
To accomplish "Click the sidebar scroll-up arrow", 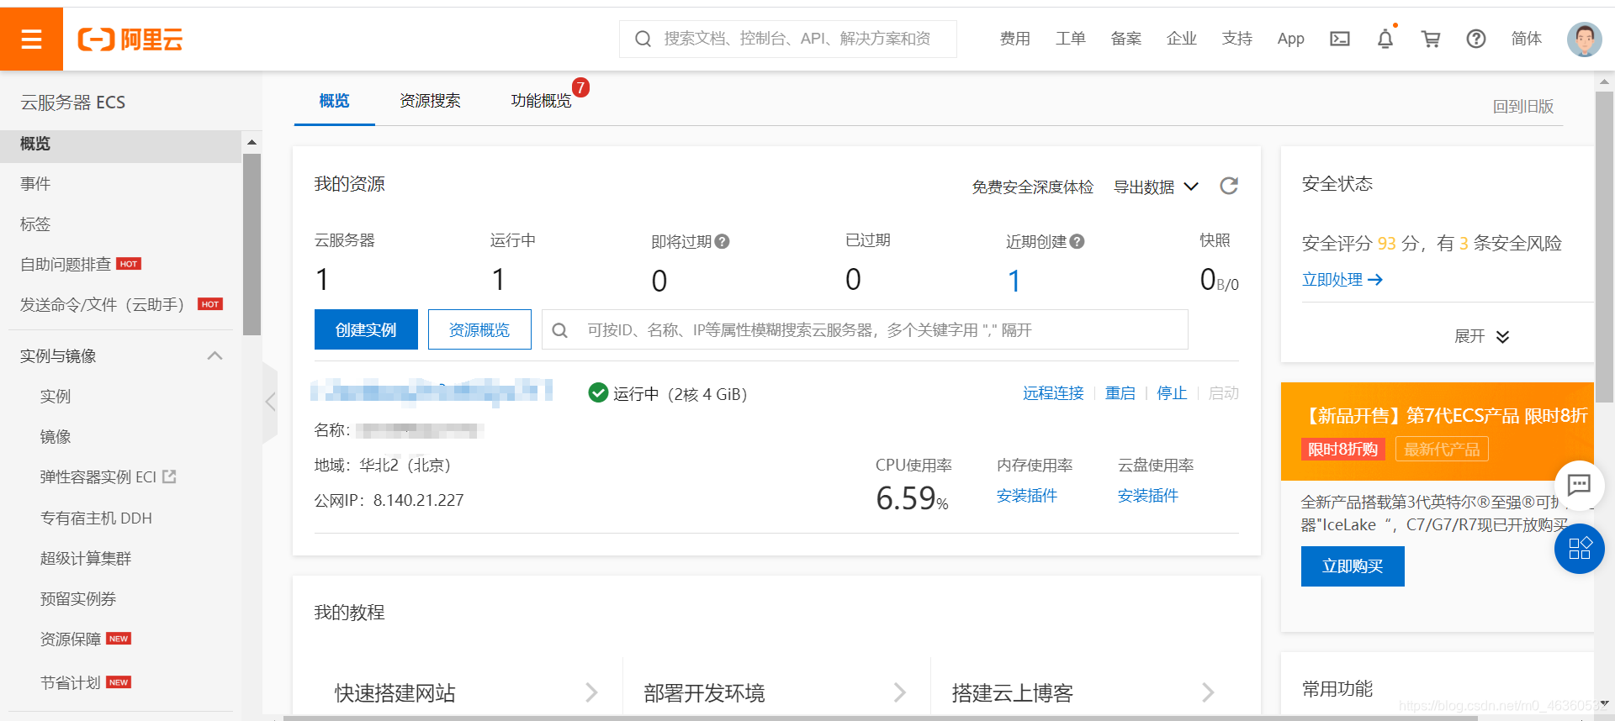I will (252, 142).
